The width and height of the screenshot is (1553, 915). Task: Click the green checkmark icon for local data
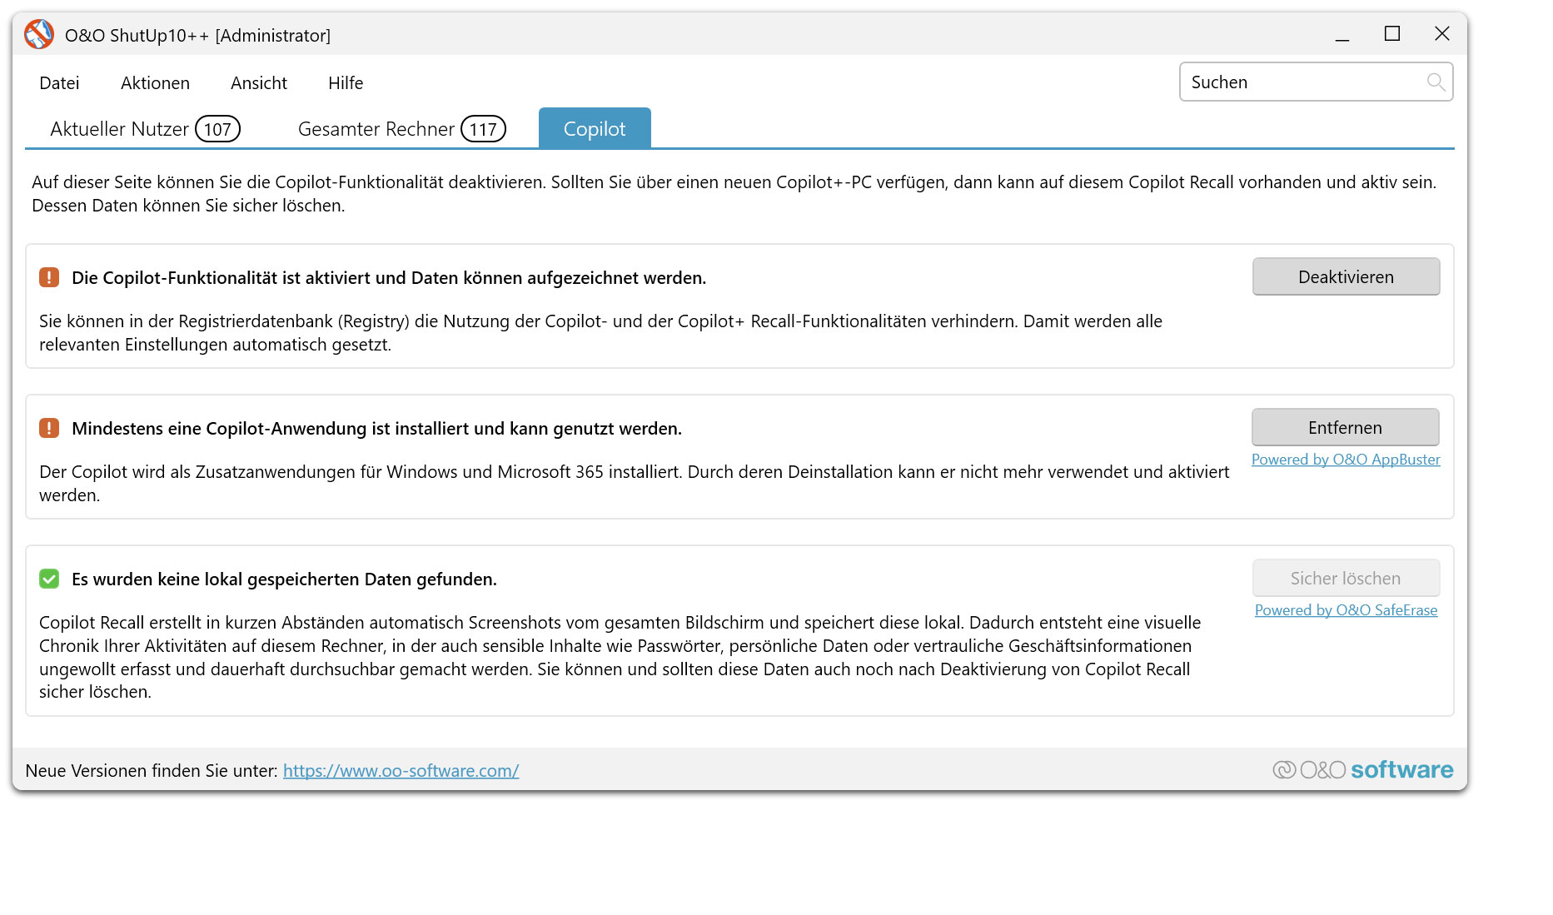pos(49,579)
